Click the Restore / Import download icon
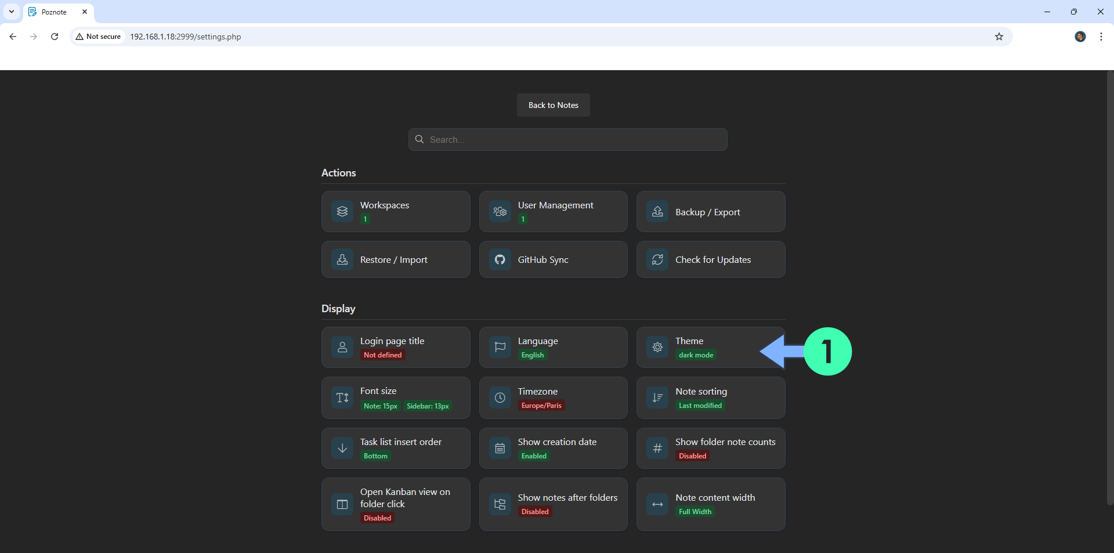Viewport: 1114px width, 553px height. [x=342, y=259]
